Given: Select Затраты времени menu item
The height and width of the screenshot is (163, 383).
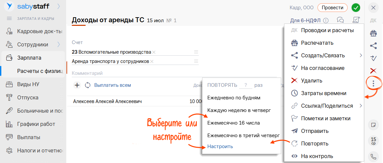Looking at the screenshot, I should tap(324, 93).
